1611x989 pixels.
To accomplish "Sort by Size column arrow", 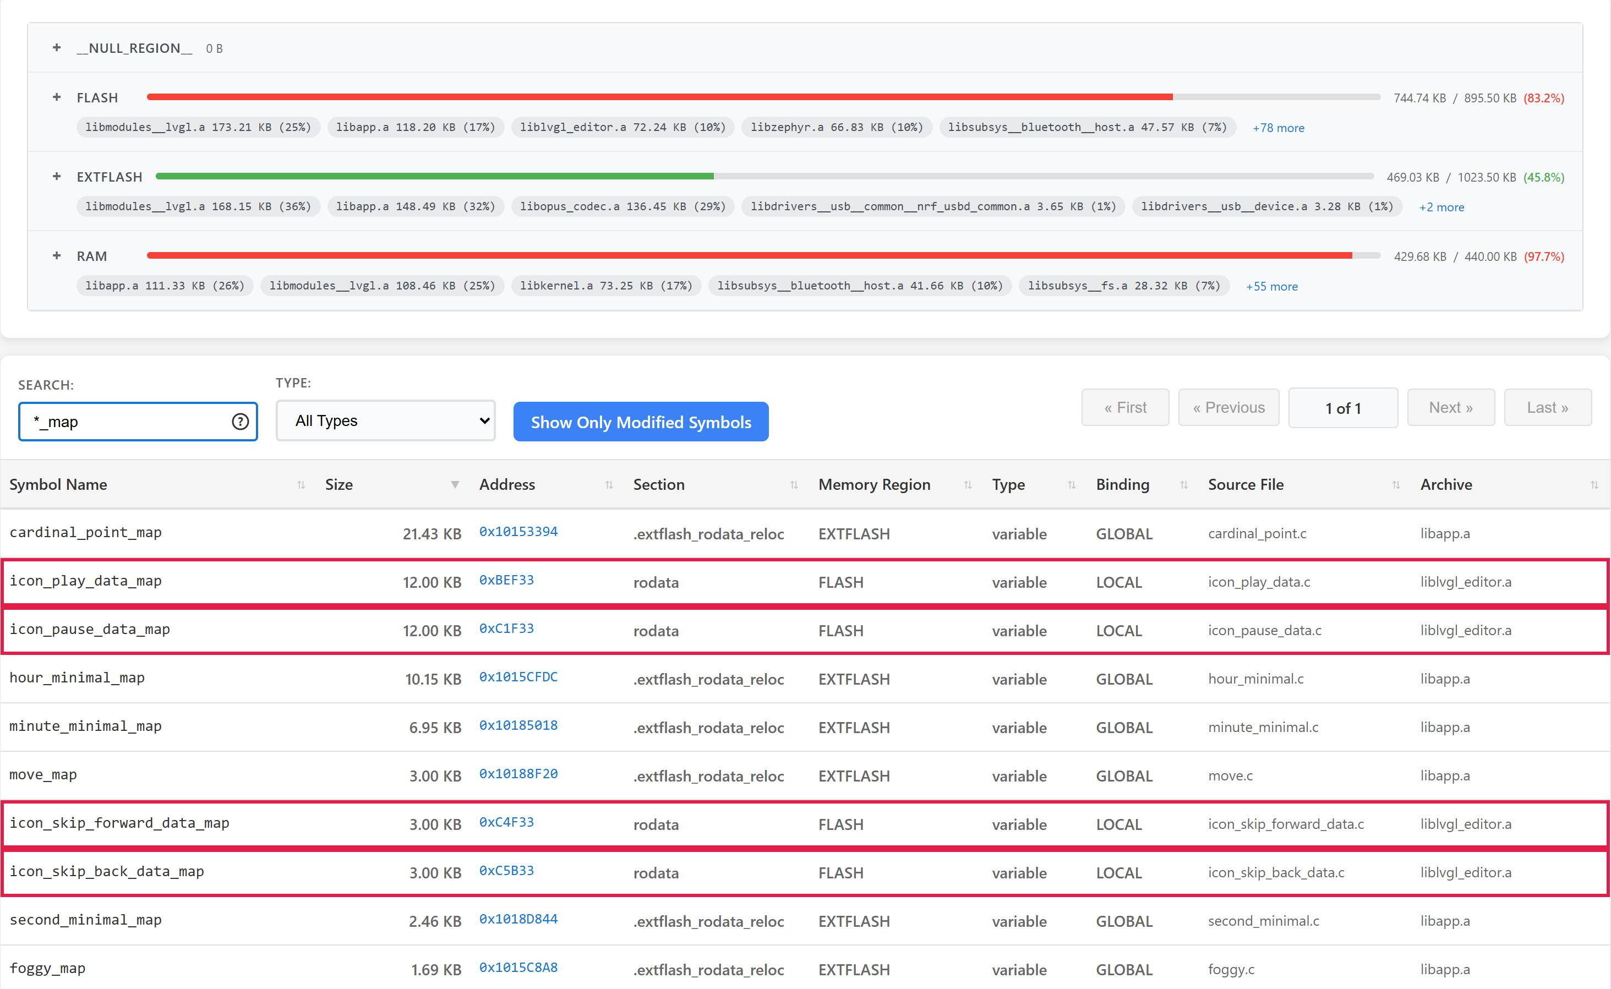I will point(455,485).
